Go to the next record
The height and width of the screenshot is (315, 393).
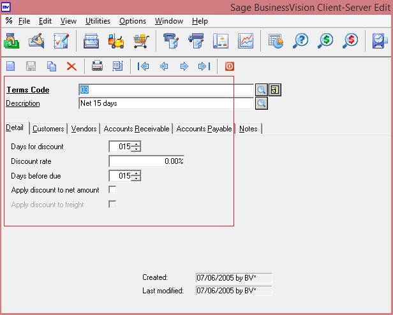coord(184,66)
